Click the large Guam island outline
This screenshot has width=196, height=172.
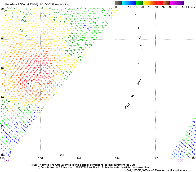pos(127,106)
